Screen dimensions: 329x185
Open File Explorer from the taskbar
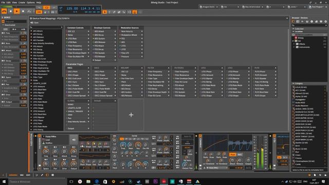click(88, 181)
